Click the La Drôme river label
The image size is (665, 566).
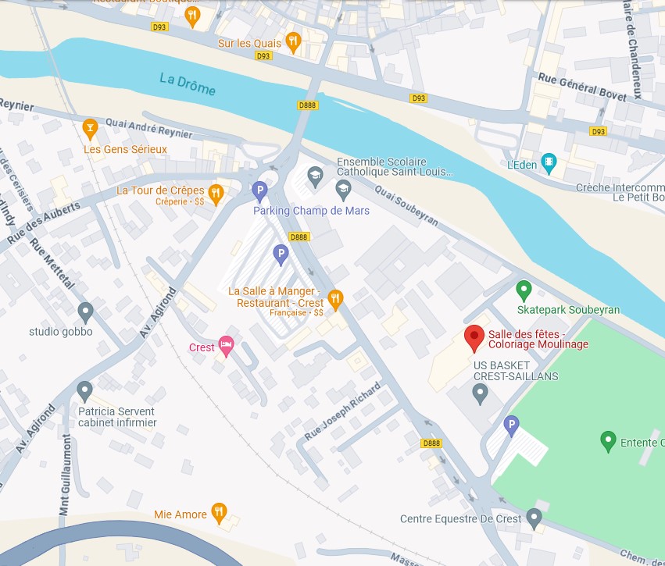tap(188, 84)
